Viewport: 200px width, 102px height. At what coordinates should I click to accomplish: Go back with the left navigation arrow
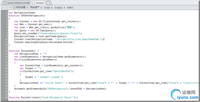pos(3,7)
